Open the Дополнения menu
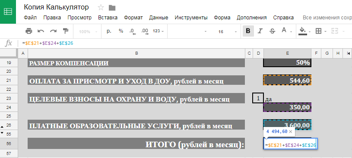The width and height of the screenshot is (352, 158). 252,18
